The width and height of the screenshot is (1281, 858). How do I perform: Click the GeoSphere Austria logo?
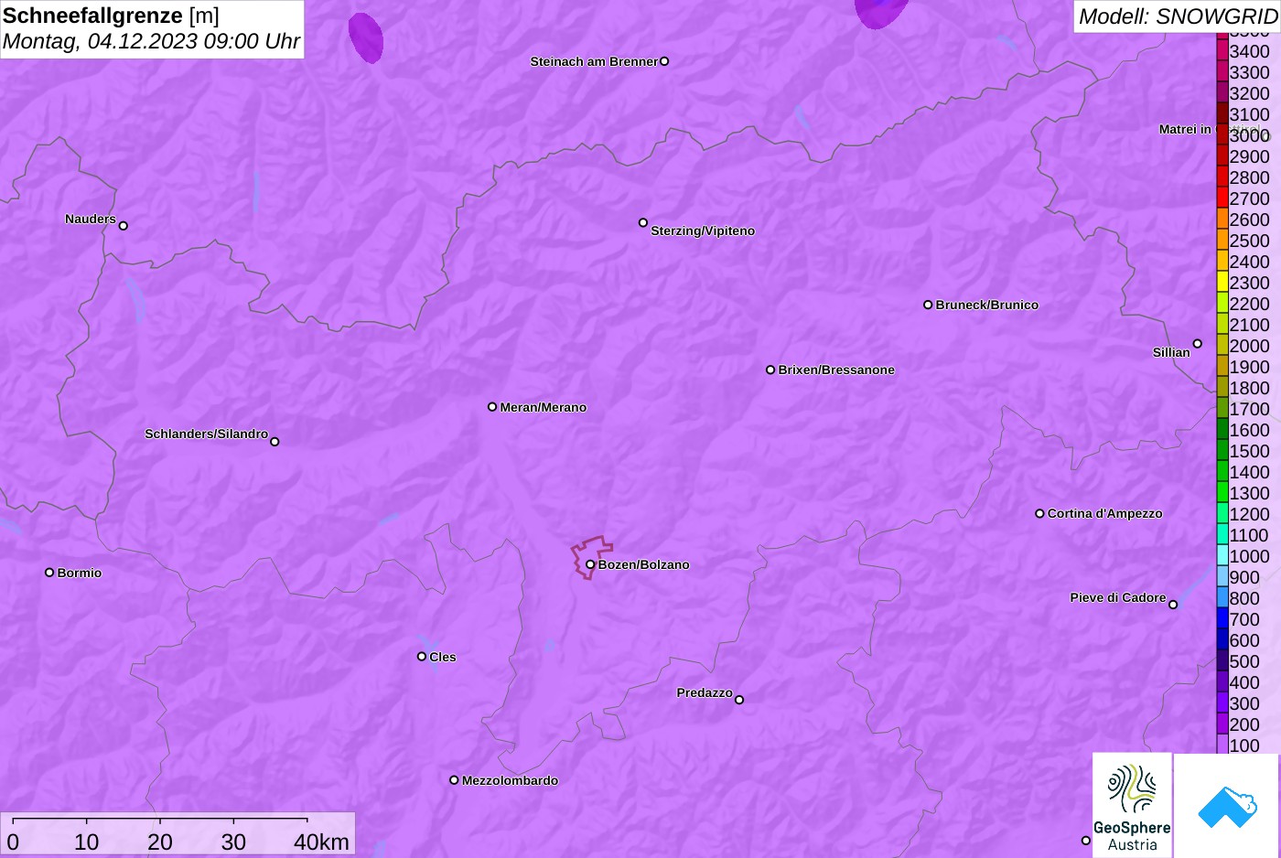pyautogui.click(x=1132, y=806)
